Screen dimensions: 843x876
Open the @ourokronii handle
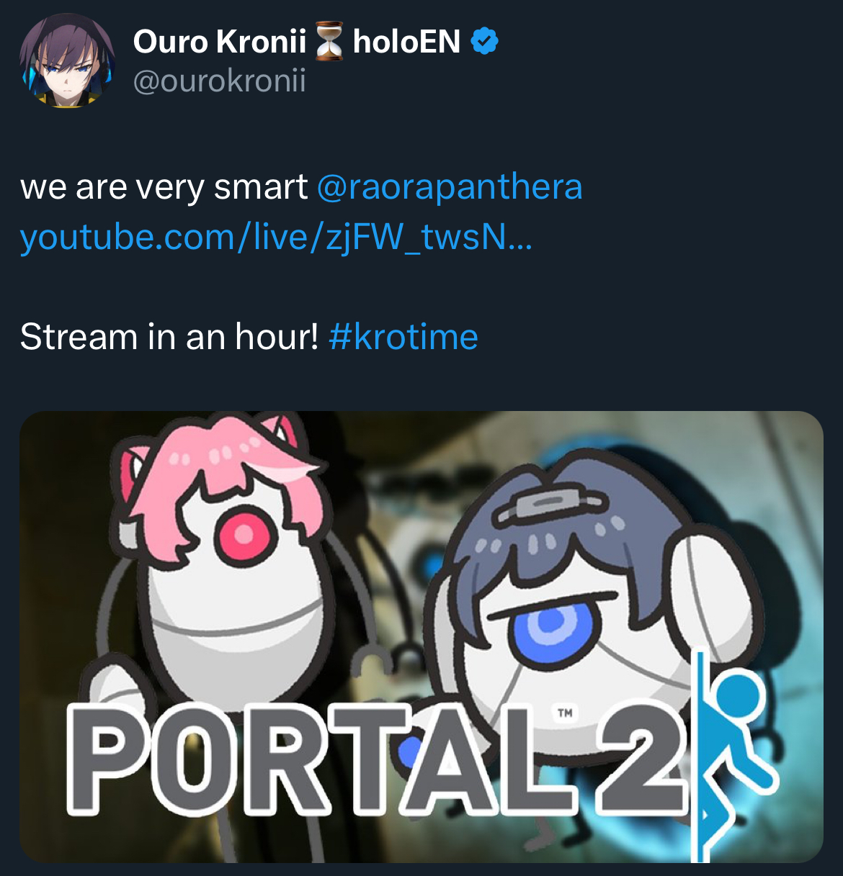click(220, 81)
